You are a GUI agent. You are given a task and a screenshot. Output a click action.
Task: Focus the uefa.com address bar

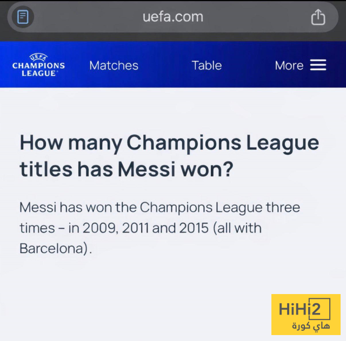(x=173, y=17)
